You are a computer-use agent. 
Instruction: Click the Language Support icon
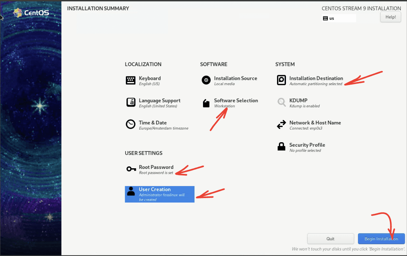(131, 102)
